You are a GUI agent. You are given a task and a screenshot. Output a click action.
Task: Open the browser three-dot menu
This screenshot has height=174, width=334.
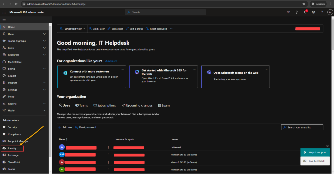(x=331, y=4)
